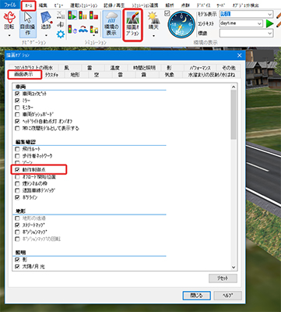Image resolution: width=281 pixels, height=312 pixels.
Task: Click the 追跡 kite tracking icon
Action: 46,23
